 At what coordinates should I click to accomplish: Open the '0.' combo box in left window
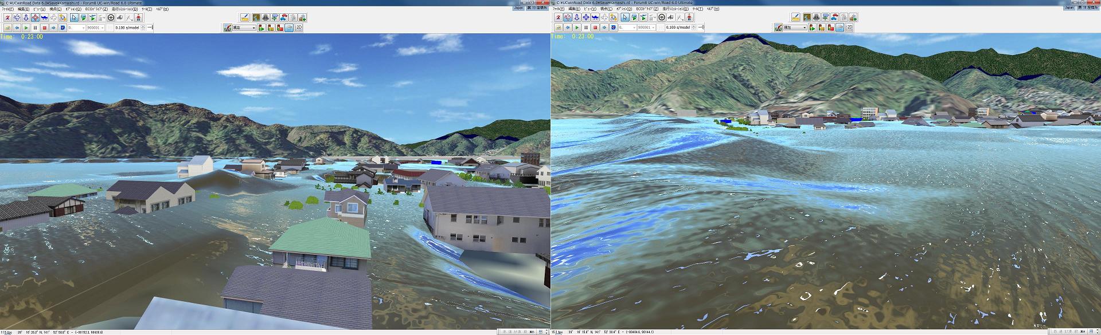click(x=77, y=27)
